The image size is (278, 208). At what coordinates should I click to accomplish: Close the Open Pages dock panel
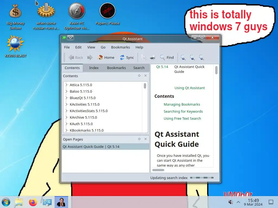[146, 139]
